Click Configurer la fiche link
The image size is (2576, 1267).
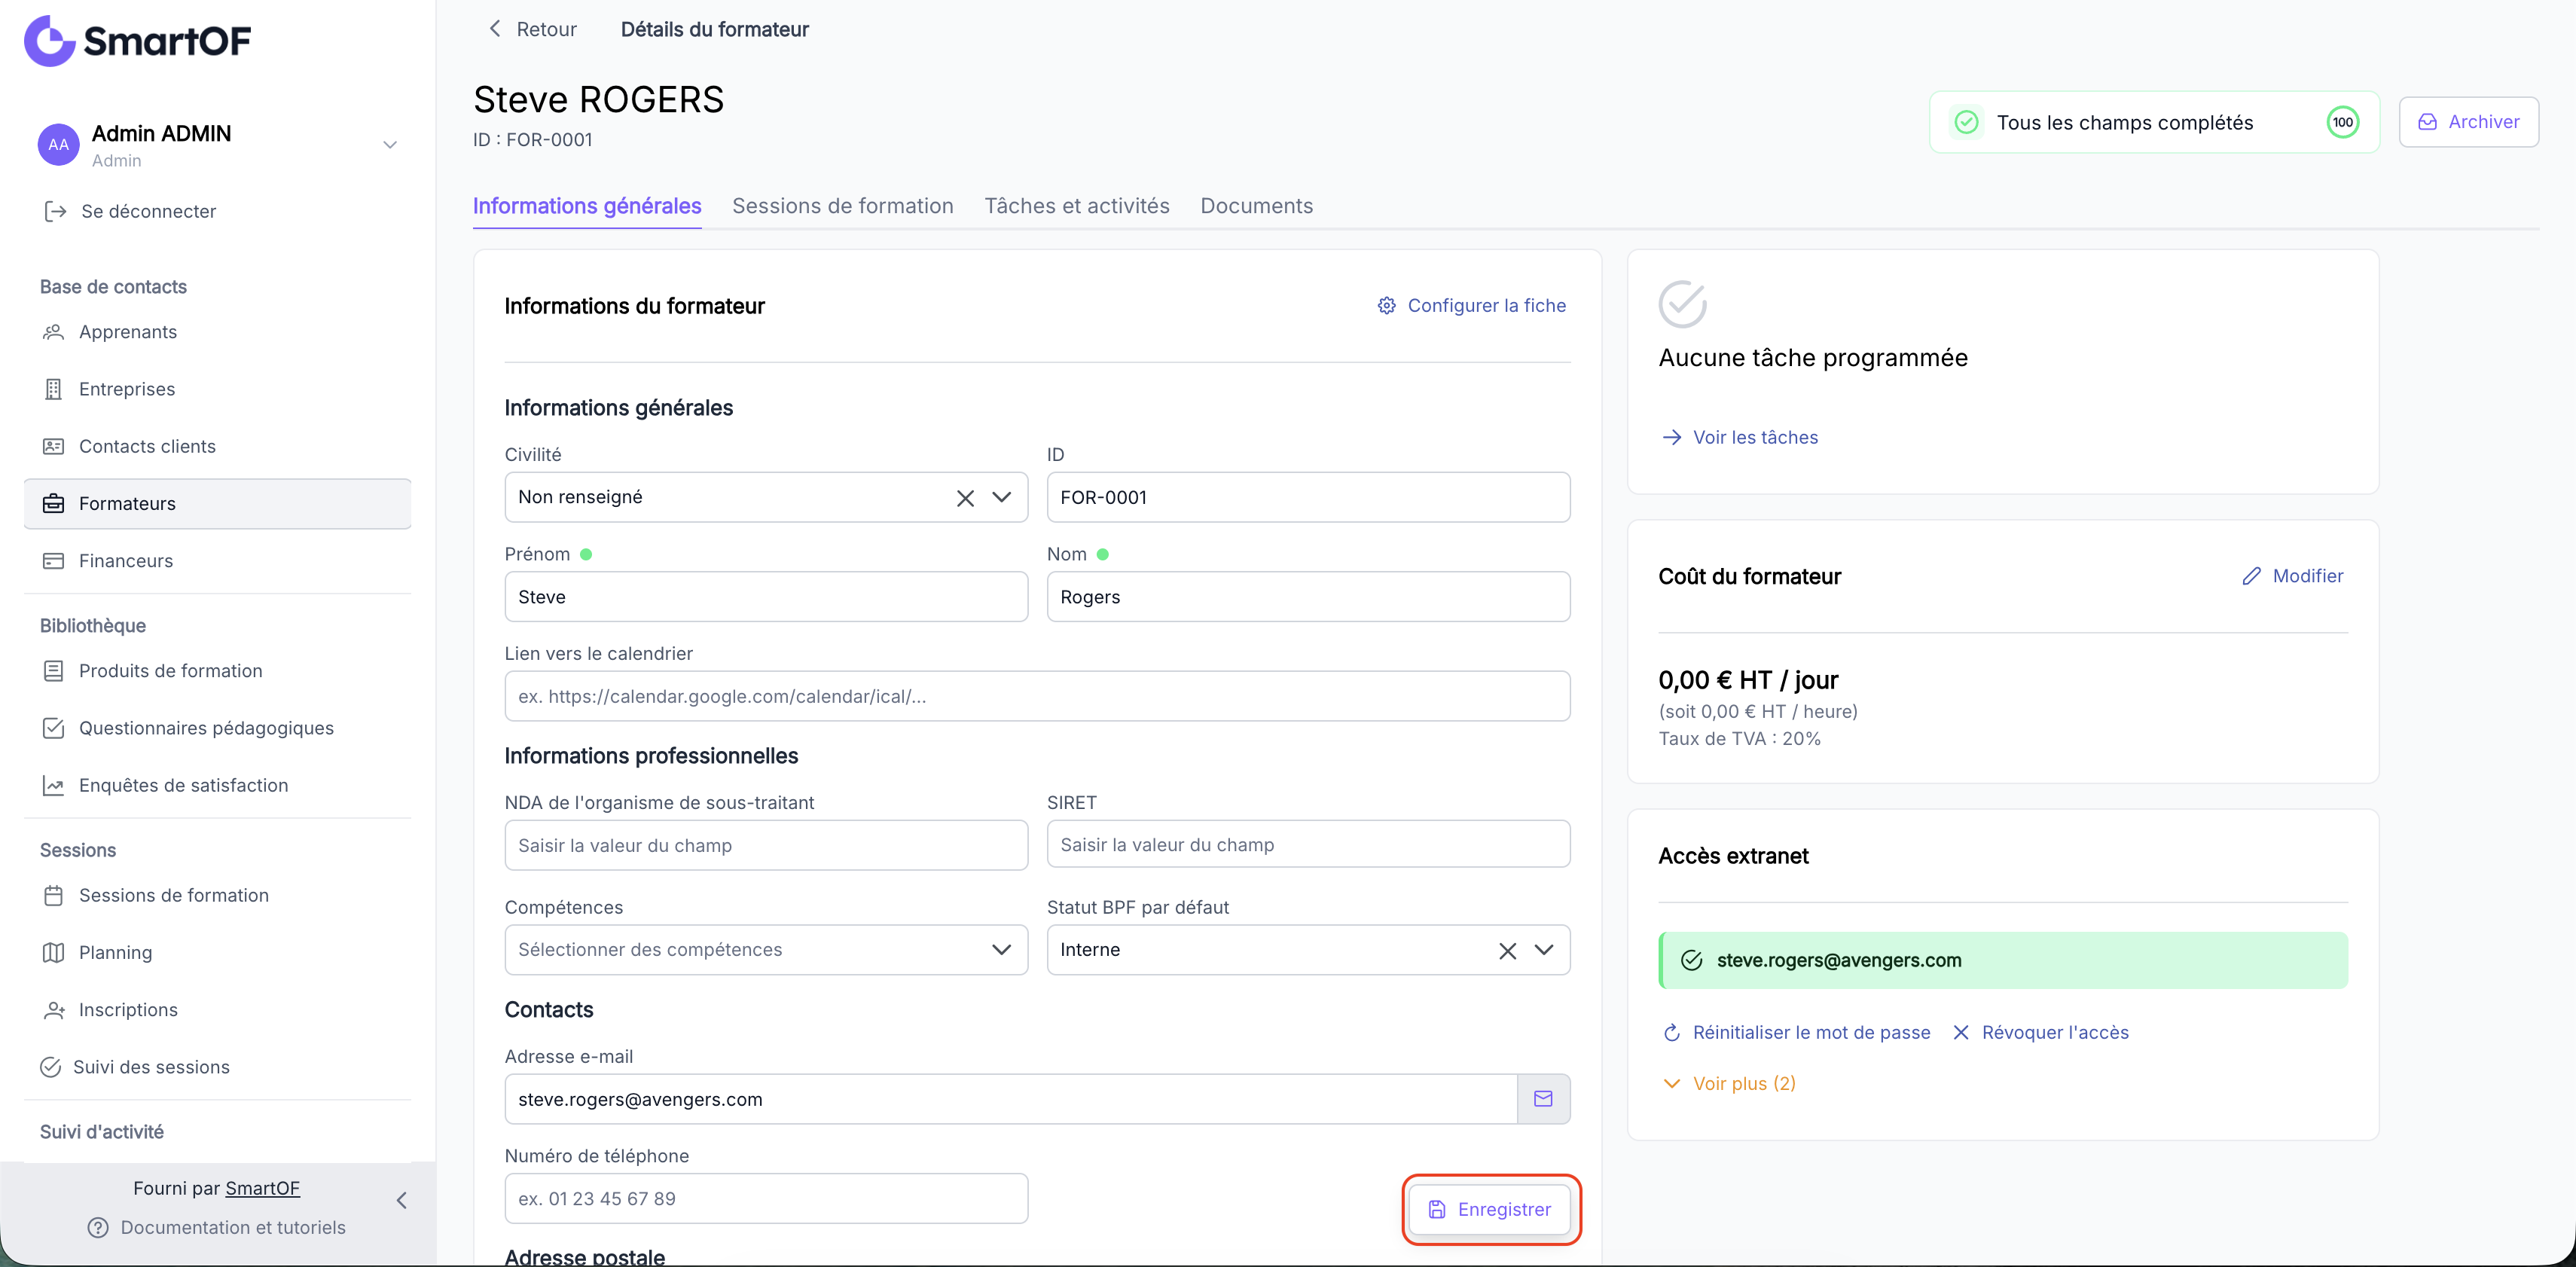click(1471, 305)
